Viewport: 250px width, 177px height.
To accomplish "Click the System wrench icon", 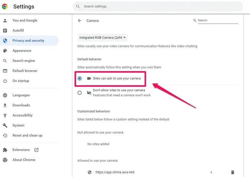I will point(5,125).
